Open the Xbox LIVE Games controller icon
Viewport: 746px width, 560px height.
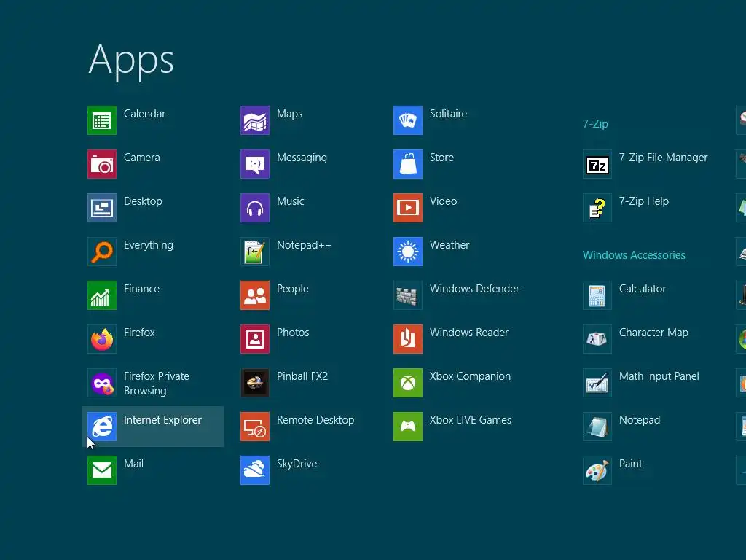pos(408,427)
